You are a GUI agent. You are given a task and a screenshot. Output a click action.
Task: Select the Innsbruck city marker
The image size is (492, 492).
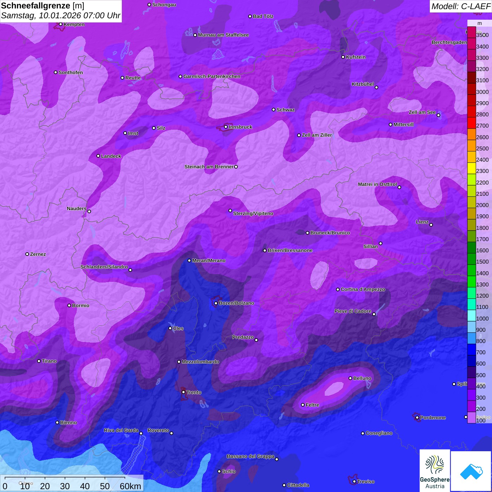226,127
